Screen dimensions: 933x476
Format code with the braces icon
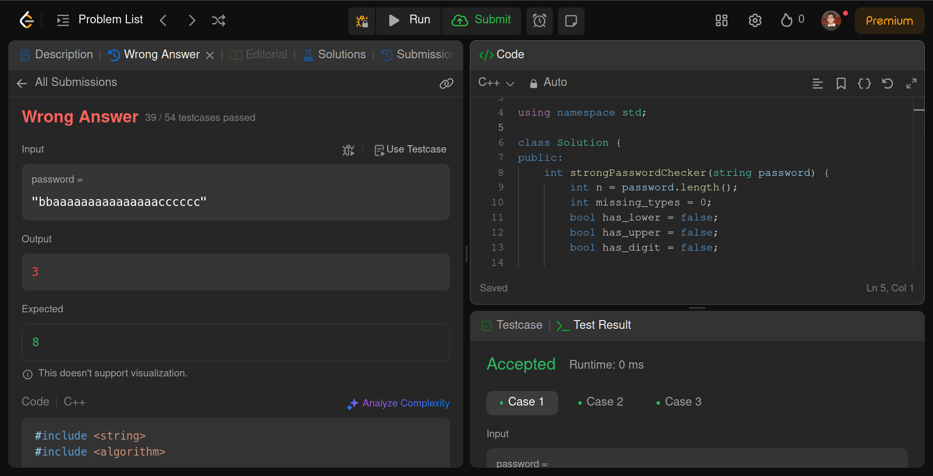(x=864, y=84)
